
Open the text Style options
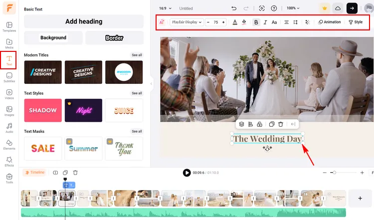pos(356,22)
